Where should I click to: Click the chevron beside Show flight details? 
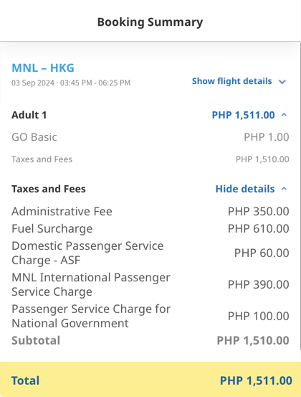tap(282, 82)
